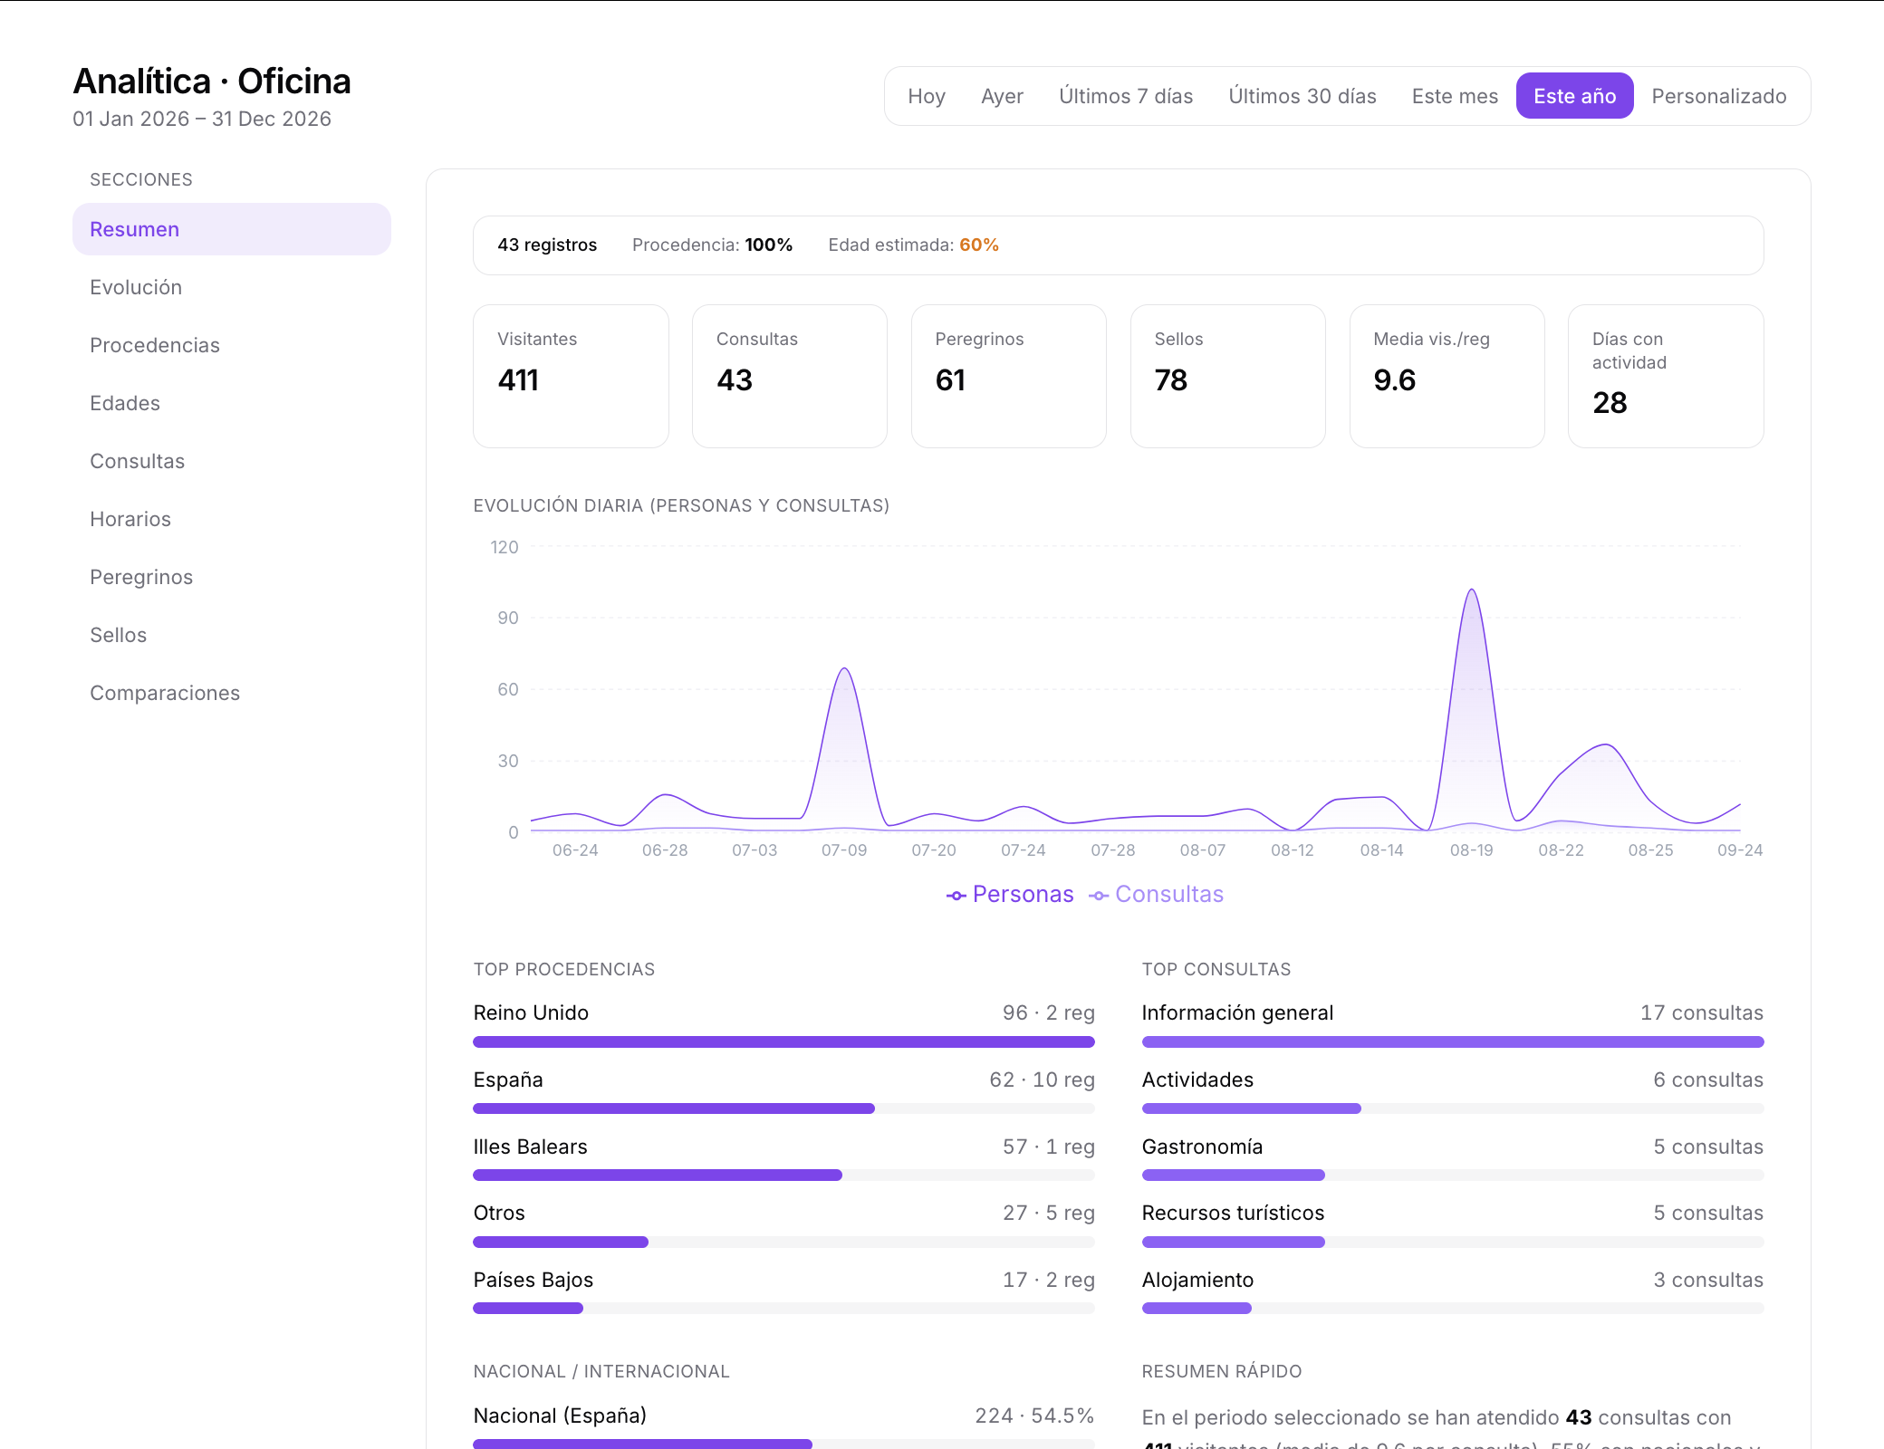Click the 08-19 peak on the chart

[x=1472, y=590]
